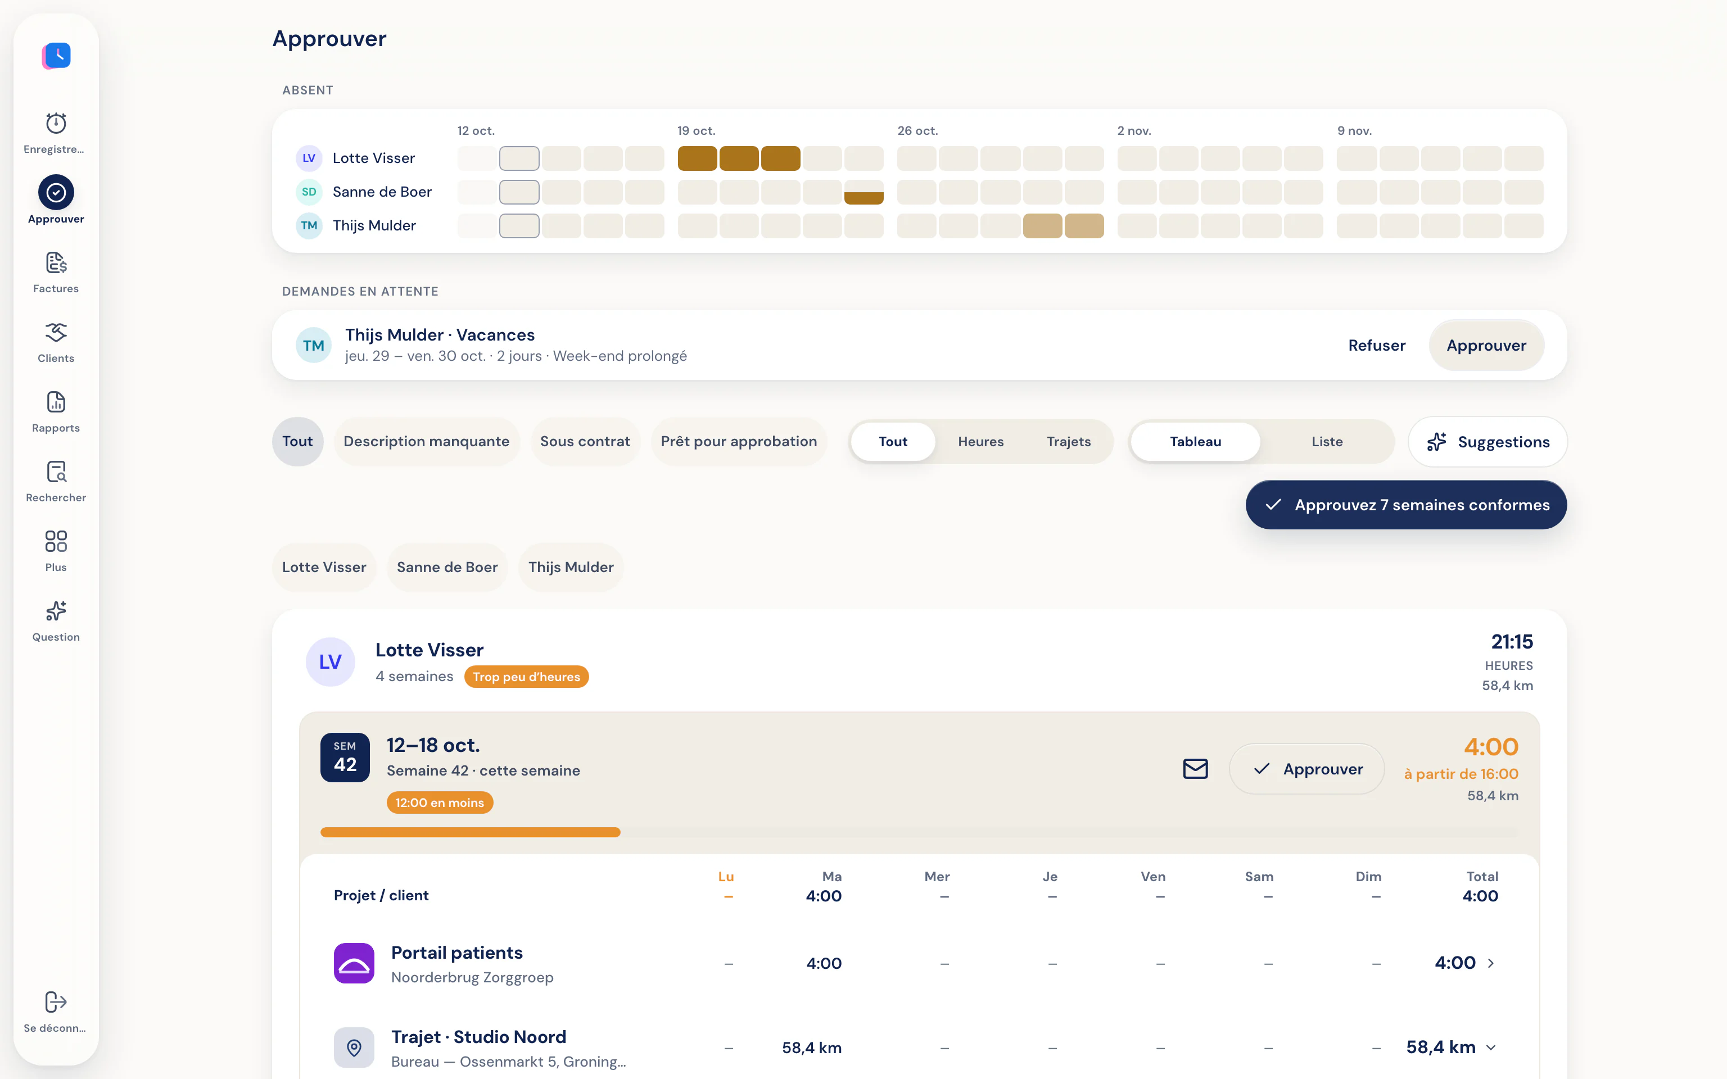Expand the Portail patients row chevron
This screenshot has width=1727, height=1079.
point(1491,963)
